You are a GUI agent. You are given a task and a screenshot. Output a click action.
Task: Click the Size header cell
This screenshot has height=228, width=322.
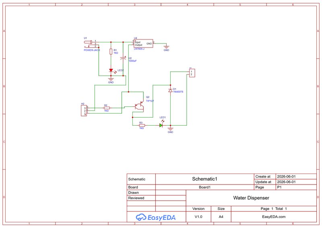coord(221,209)
